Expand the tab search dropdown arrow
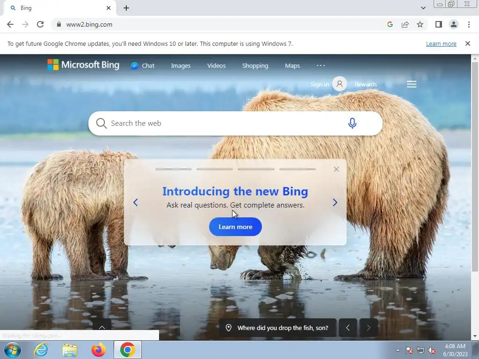Image resolution: width=479 pixels, height=359 pixels. [423, 8]
